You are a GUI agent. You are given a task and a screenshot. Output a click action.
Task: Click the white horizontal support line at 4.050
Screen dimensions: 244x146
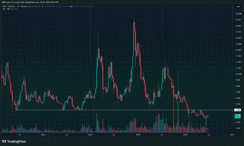[x=125, y=110]
